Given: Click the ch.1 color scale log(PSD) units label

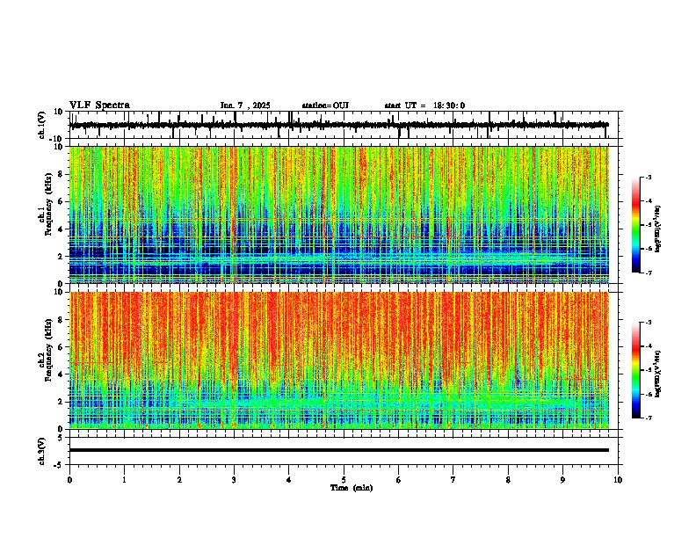Looking at the screenshot, I should click(x=657, y=229).
